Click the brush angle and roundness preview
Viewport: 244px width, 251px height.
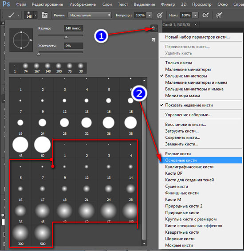tap(21, 40)
